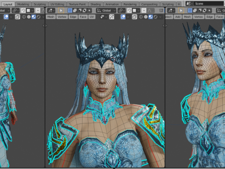Open overlays dropdown arrow in middle viewport
Image resolution: width=225 pixels, height=169 pixels.
click(128, 17)
